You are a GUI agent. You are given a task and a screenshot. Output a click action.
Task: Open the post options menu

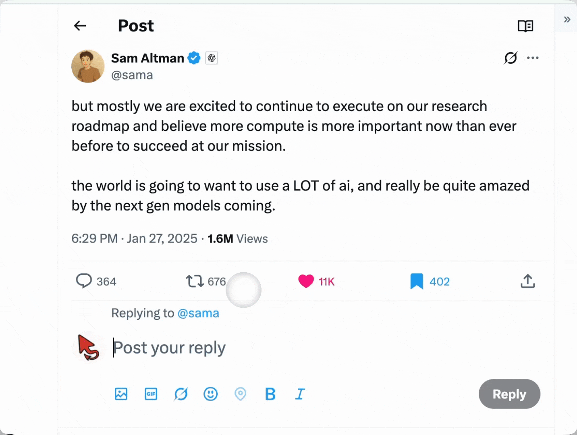[533, 58]
